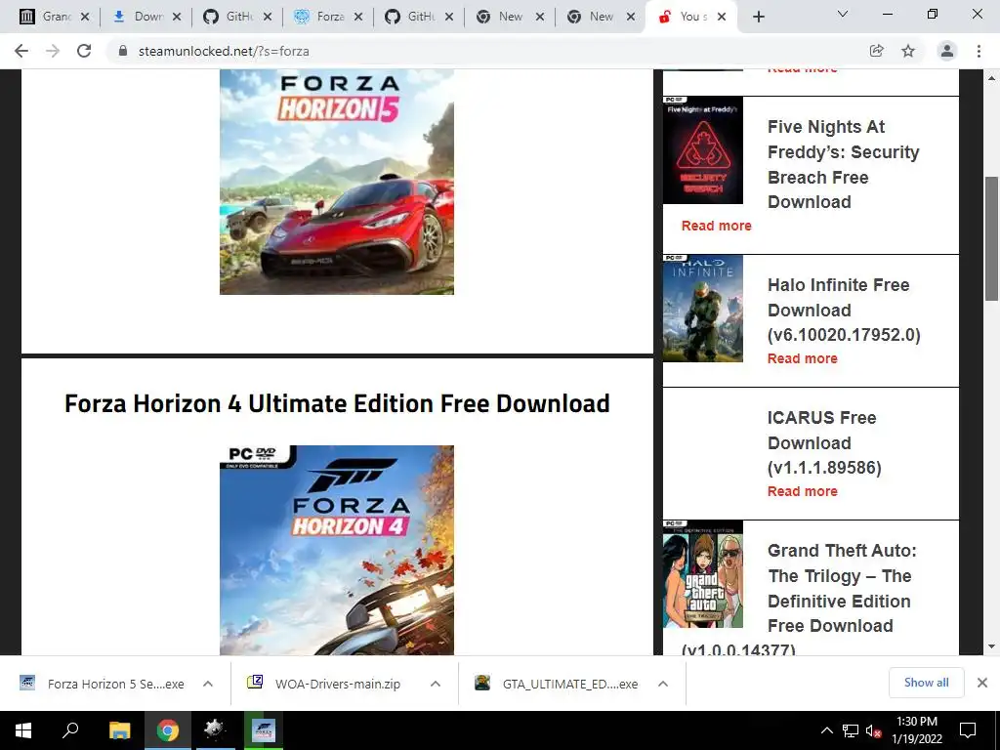
Task: Go back to the previous page
Action: coord(21,51)
